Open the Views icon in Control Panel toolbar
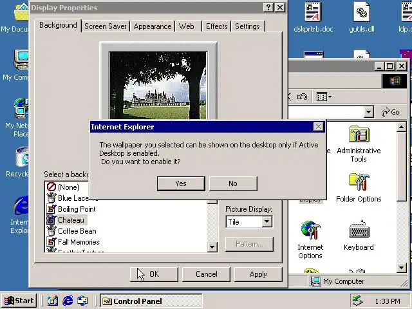The height and width of the screenshot is (309, 412). tap(324, 97)
